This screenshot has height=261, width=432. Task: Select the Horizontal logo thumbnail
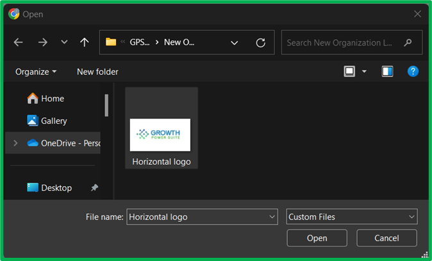(160, 135)
